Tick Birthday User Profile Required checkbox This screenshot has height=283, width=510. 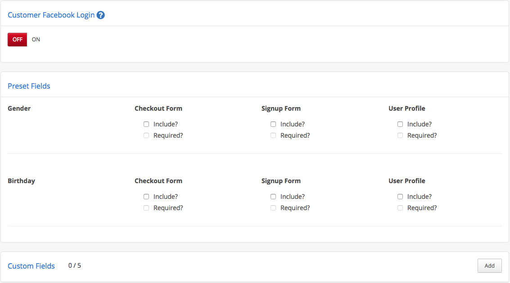click(x=400, y=208)
